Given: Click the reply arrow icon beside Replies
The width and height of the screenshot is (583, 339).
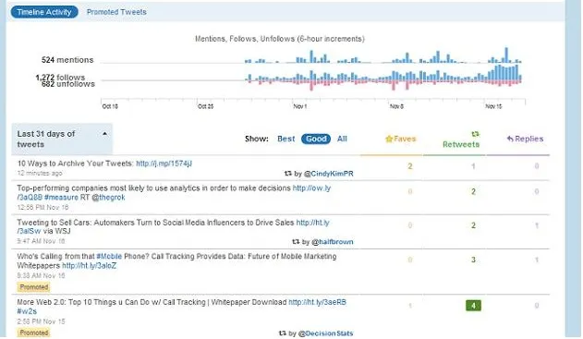Looking at the screenshot, I should click(510, 139).
